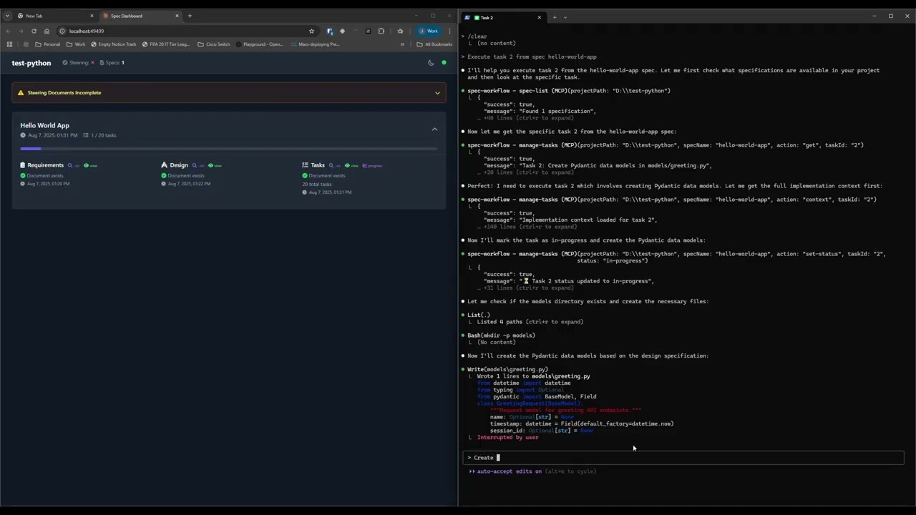Toggle dark mode with the moon icon

pos(431,63)
